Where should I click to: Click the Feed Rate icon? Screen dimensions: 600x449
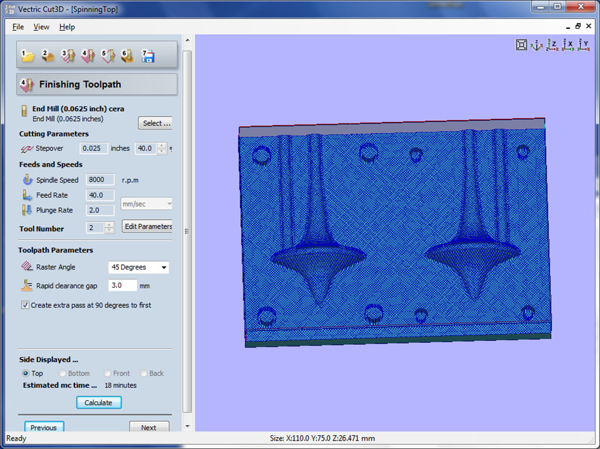[27, 195]
